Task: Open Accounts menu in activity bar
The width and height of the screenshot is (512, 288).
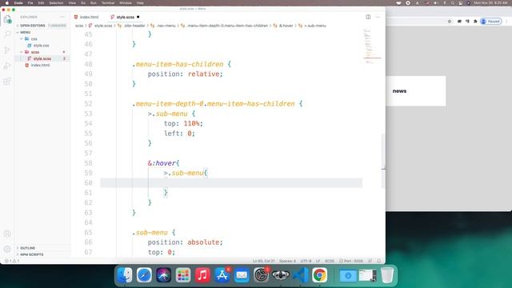Action: 7,234
